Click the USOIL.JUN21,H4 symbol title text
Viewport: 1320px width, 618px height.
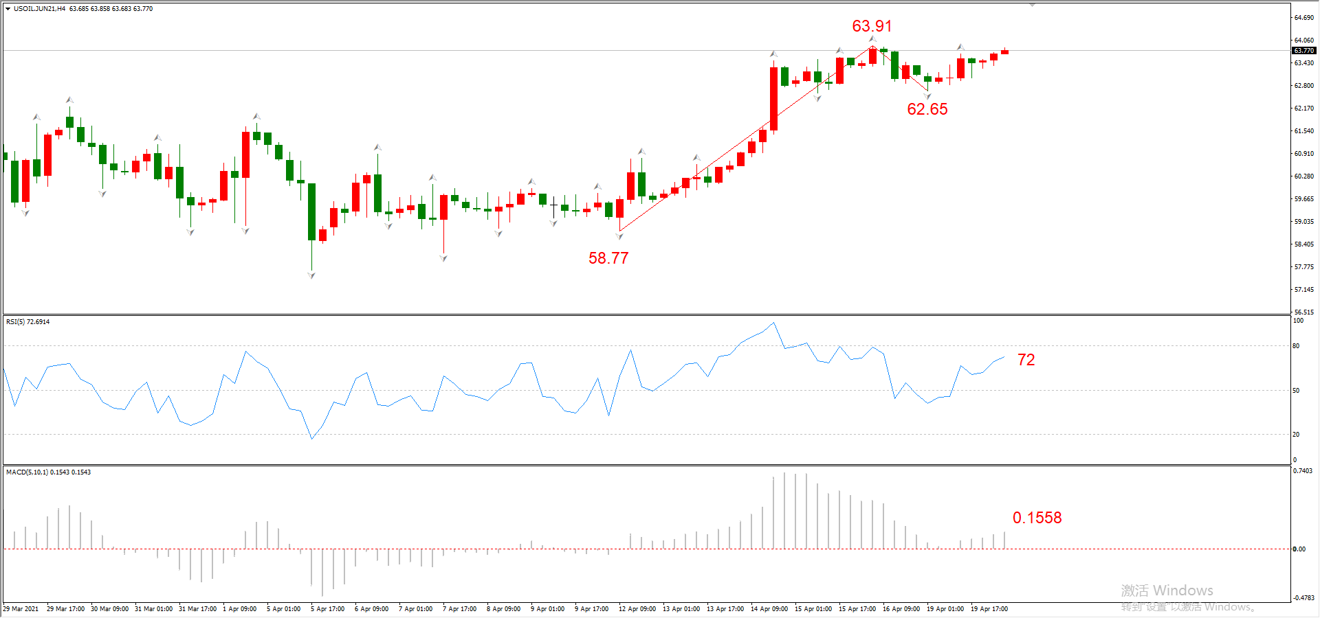pos(40,9)
